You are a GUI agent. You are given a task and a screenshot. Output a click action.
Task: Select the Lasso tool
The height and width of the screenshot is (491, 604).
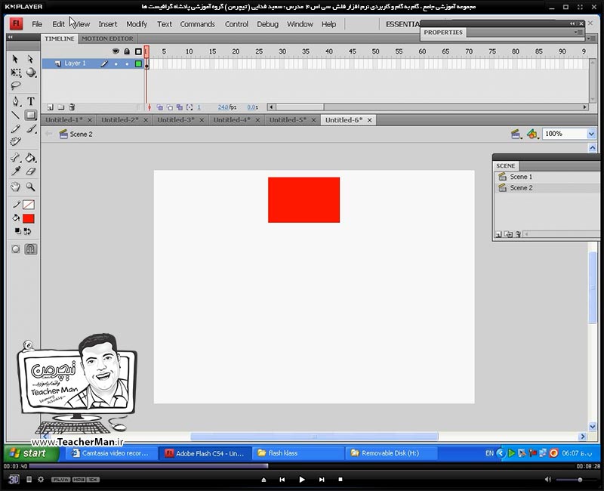click(16, 85)
